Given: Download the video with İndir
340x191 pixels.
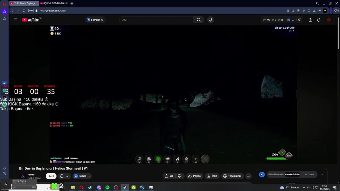Looking at the screenshot, I should click(212, 176).
